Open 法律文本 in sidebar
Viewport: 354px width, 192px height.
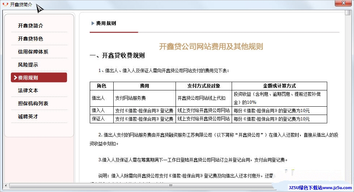click(x=28, y=90)
